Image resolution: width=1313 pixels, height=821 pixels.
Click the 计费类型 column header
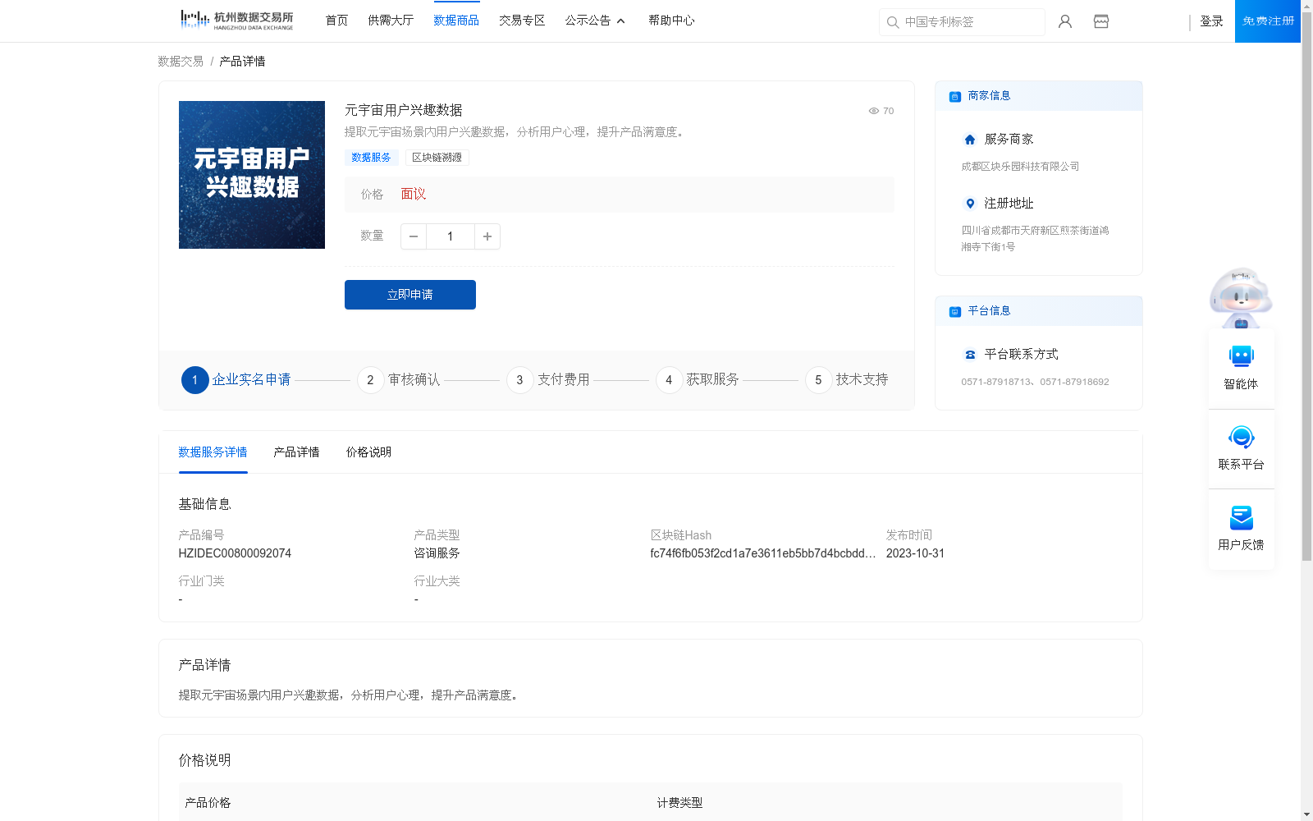tap(679, 803)
